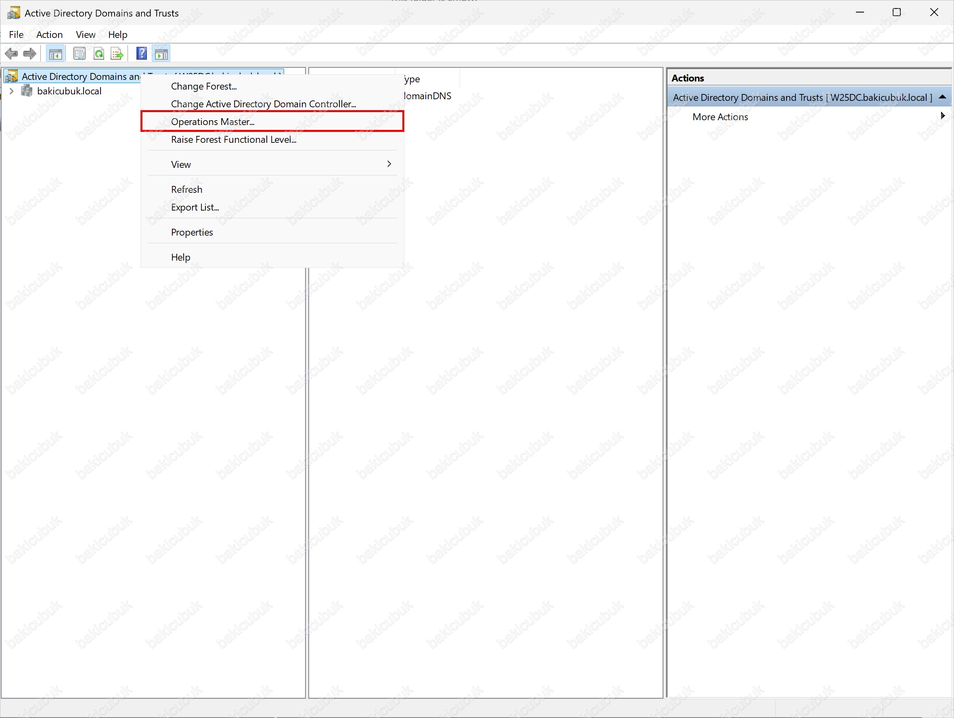
Task: Select Export List... in the context menu
Action: [x=272, y=207]
